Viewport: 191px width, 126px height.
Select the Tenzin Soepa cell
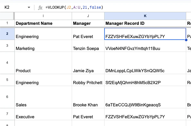pyautogui.click(x=88, y=46)
